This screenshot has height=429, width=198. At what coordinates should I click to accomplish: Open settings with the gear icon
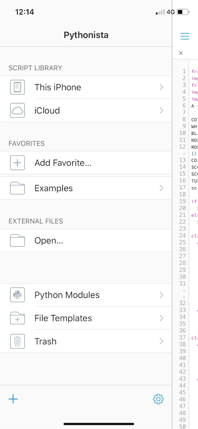158,399
